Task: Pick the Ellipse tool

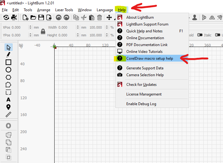Action: pyautogui.click(x=8, y=70)
